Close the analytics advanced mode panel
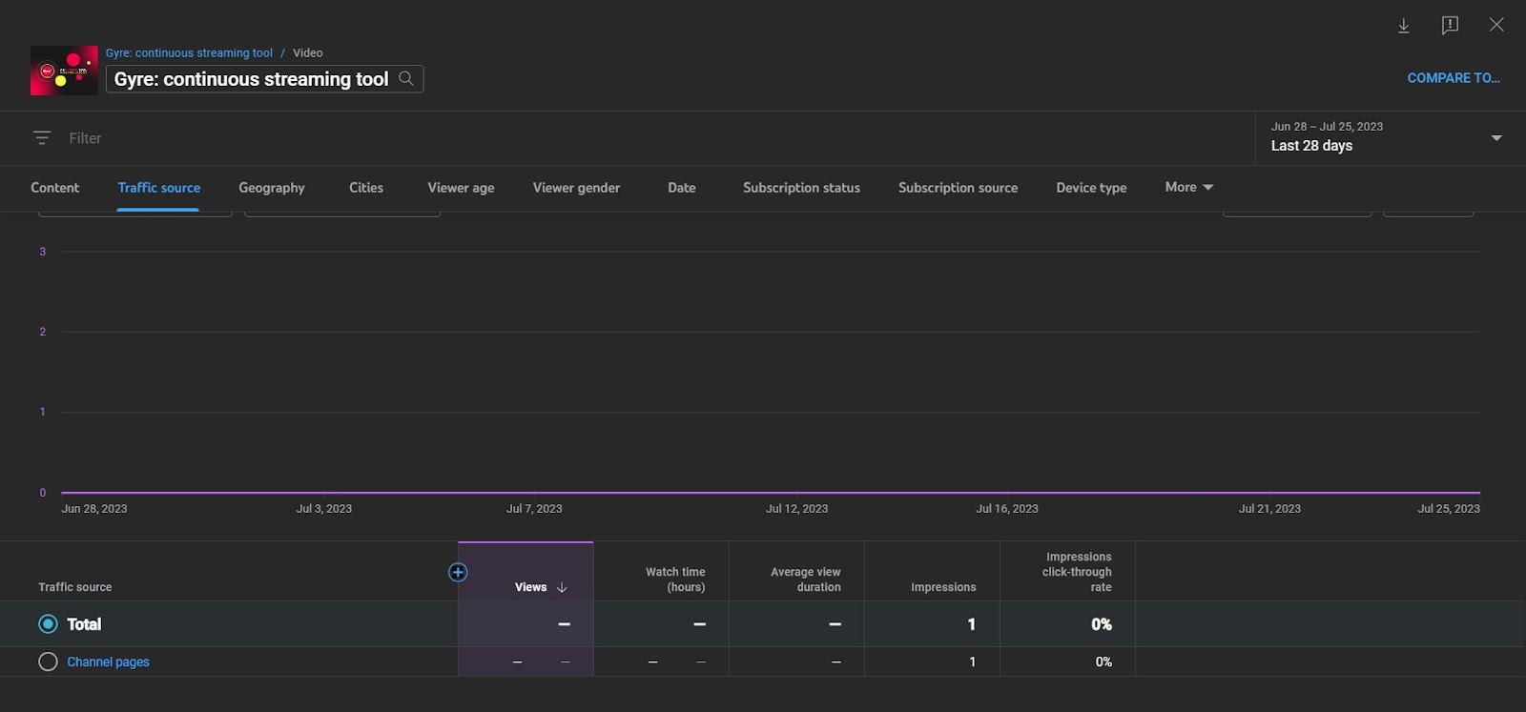Viewport: 1526px width, 712px height. (1496, 25)
